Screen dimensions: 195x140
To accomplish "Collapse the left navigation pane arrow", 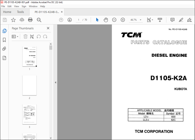I will tap(56, 82).
